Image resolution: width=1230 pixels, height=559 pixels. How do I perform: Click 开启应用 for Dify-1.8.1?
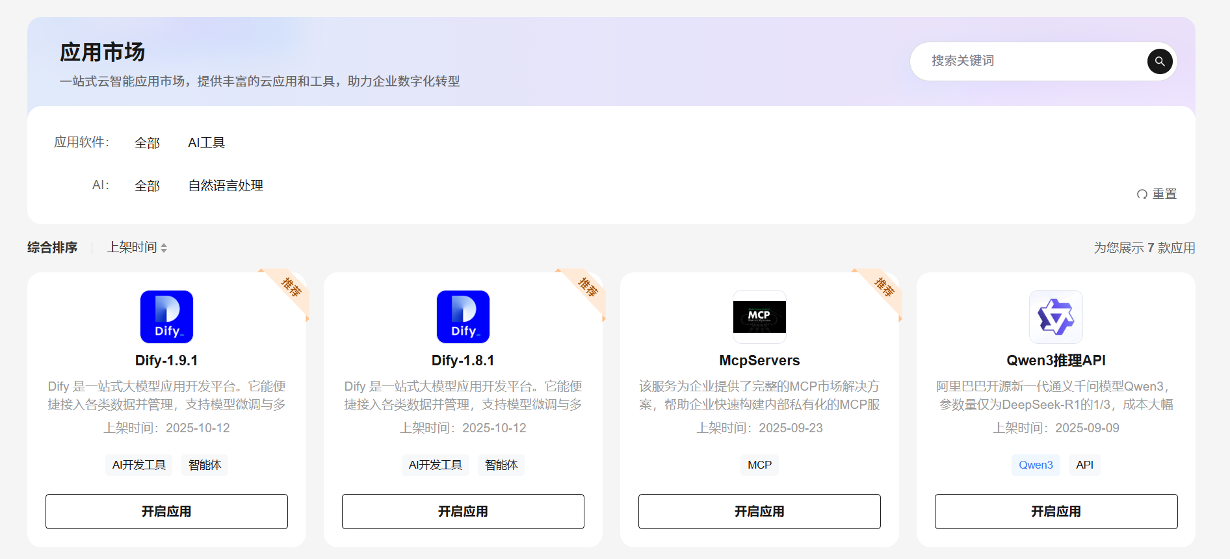[x=463, y=512]
